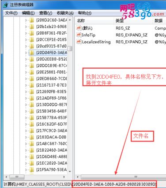The image size is (166, 188).
Task: Click folder icon of {20E25881-F081 key
Action: (31, 72)
